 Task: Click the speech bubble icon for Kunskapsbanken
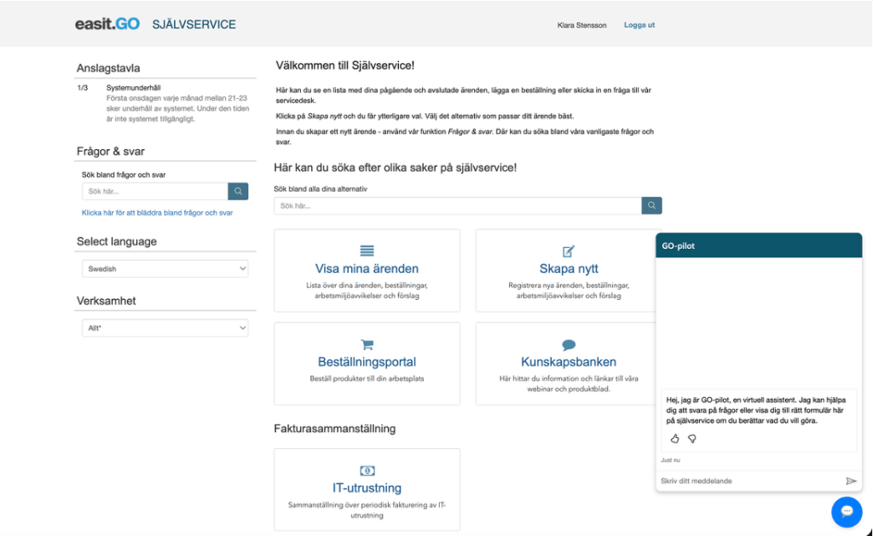tap(569, 344)
